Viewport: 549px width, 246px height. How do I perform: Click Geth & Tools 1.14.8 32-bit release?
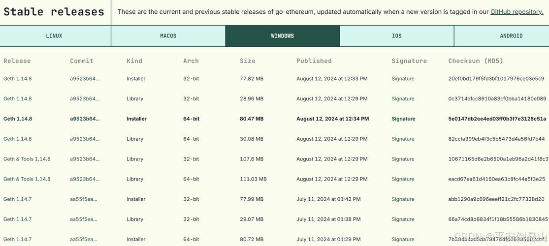coord(27,159)
